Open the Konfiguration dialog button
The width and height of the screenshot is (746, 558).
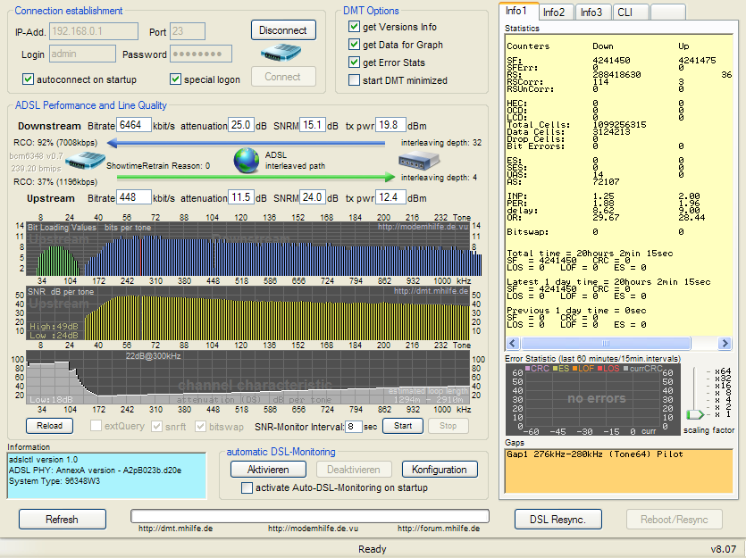point(439,470)
